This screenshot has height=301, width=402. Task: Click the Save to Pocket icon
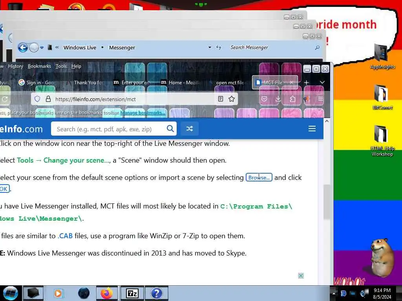(264, 99)
